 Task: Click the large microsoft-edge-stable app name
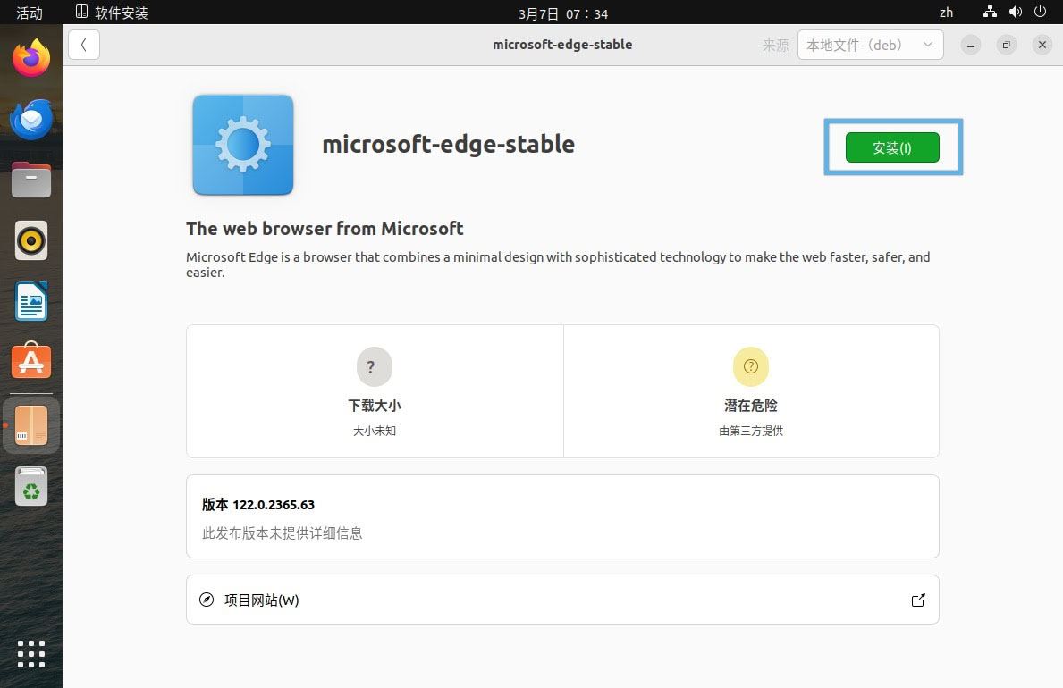point(448,144)
